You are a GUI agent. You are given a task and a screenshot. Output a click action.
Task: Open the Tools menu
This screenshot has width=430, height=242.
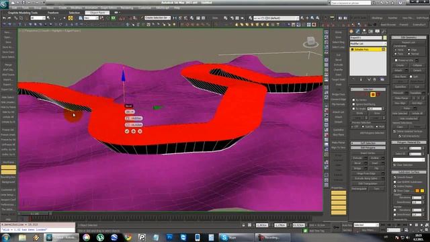(x=26, y=8)
